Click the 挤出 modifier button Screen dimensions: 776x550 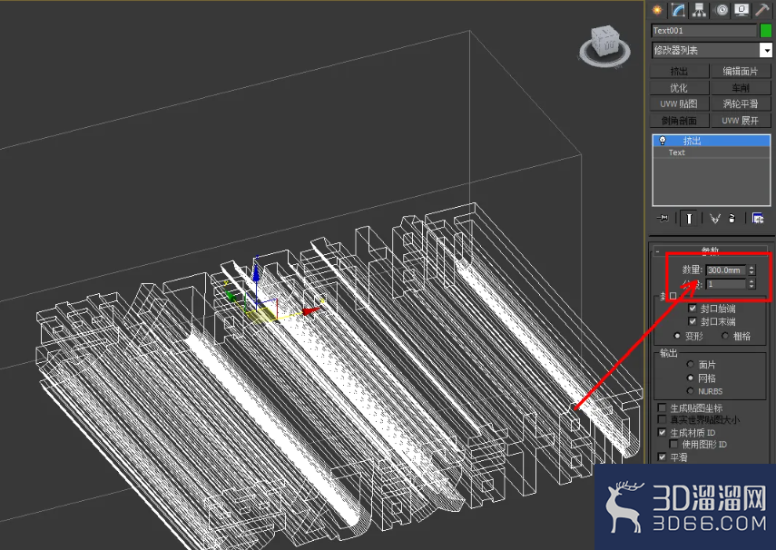tap(679, 72)
